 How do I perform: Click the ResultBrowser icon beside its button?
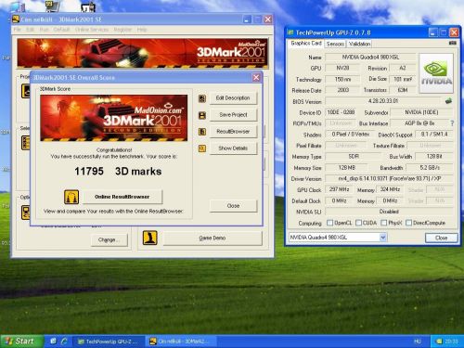(202, 132)
